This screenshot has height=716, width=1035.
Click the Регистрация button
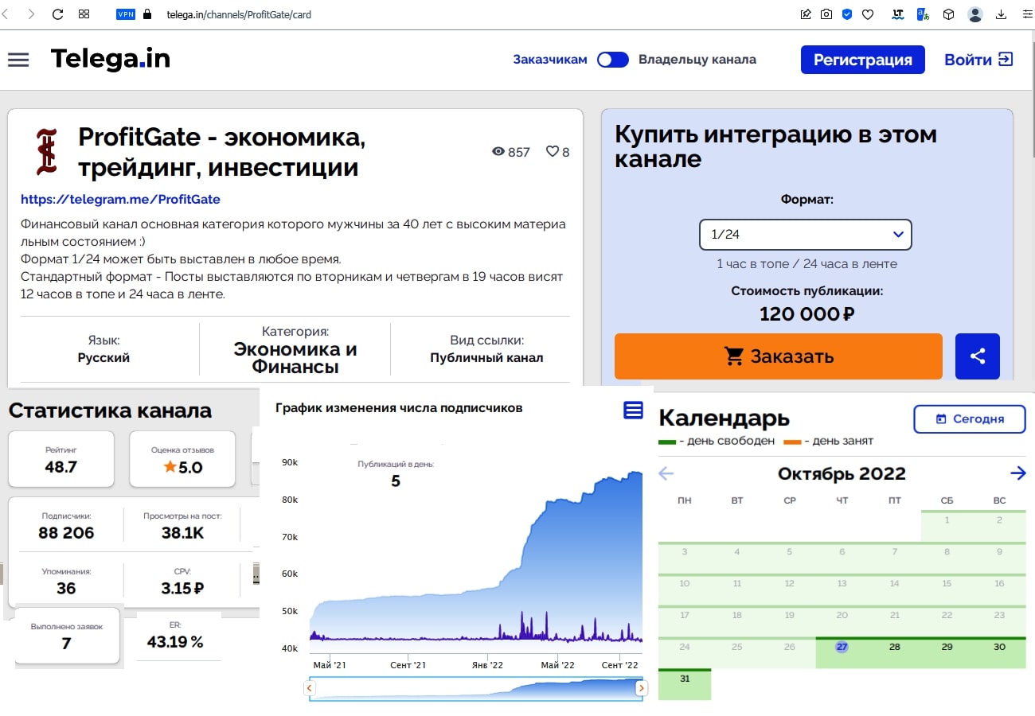coord(863,60)
